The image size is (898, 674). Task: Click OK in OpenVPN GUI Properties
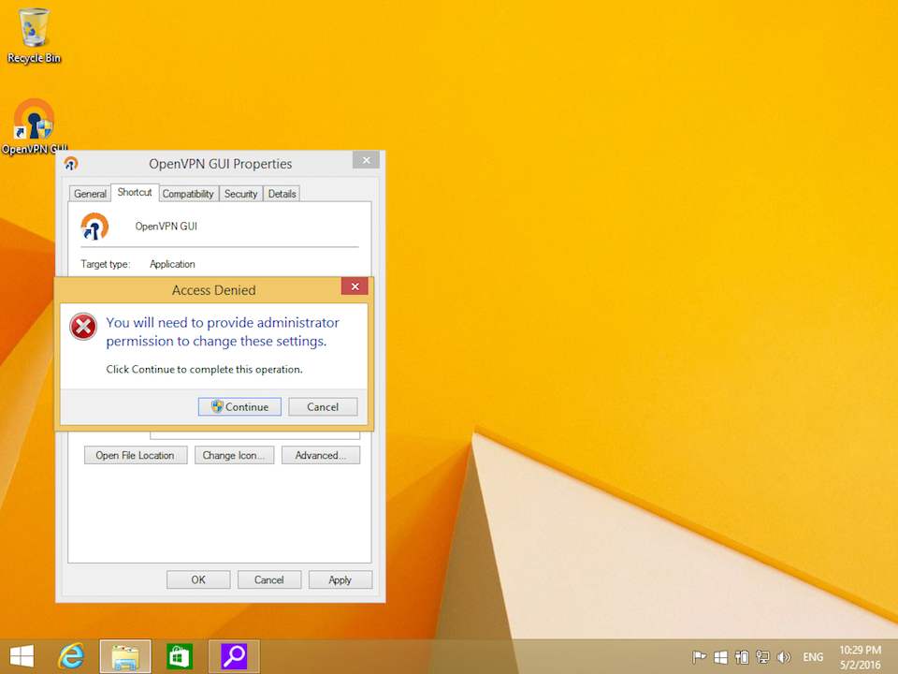coord(198,580)
